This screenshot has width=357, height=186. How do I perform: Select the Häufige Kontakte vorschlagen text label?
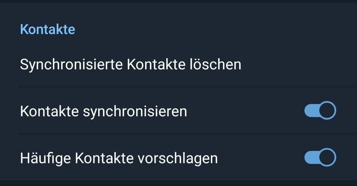(119, 158)
